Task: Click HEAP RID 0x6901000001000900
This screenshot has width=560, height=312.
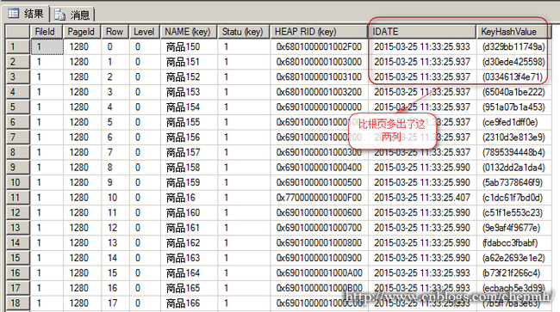Action: point(319,258)
